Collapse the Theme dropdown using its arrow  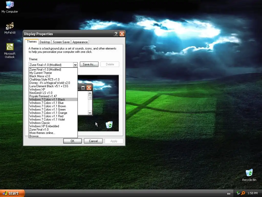coord(75,65)
